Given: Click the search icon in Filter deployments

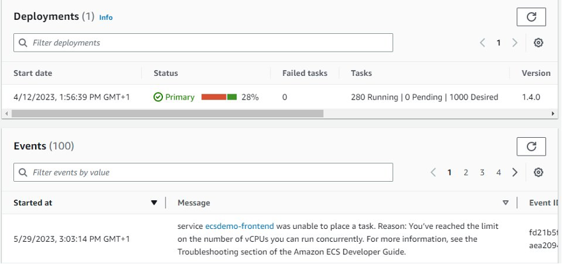Looking at the screenshot, I should point(23,43).
